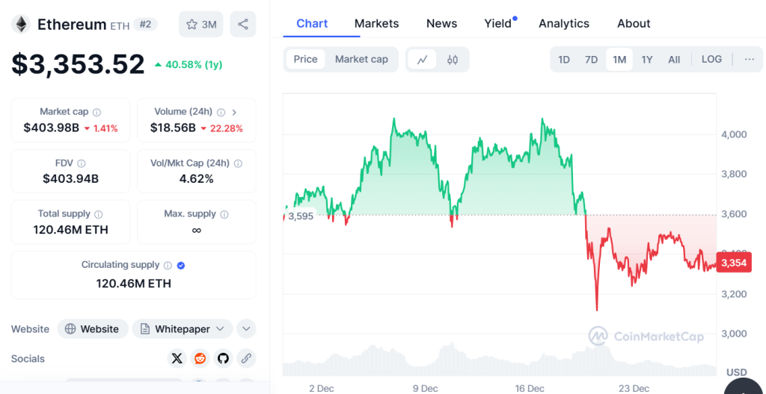Open the Analytics tab
This screenshot has height=394, width=766.
click(x=564, y=24)
